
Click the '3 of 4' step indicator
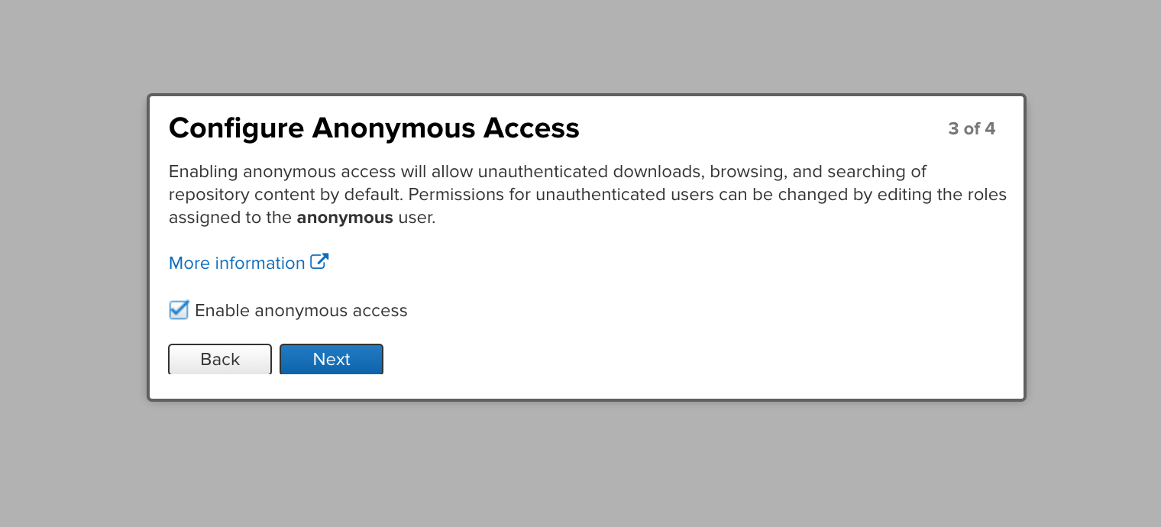click(972, 128)
